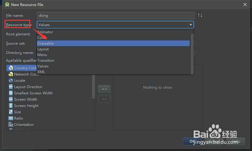Choose Menu from resource type list
Viewport: 252px width, 151px height.
(113, 55)
